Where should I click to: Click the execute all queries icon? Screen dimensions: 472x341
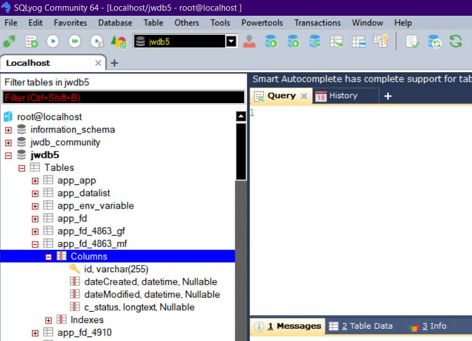74,41
